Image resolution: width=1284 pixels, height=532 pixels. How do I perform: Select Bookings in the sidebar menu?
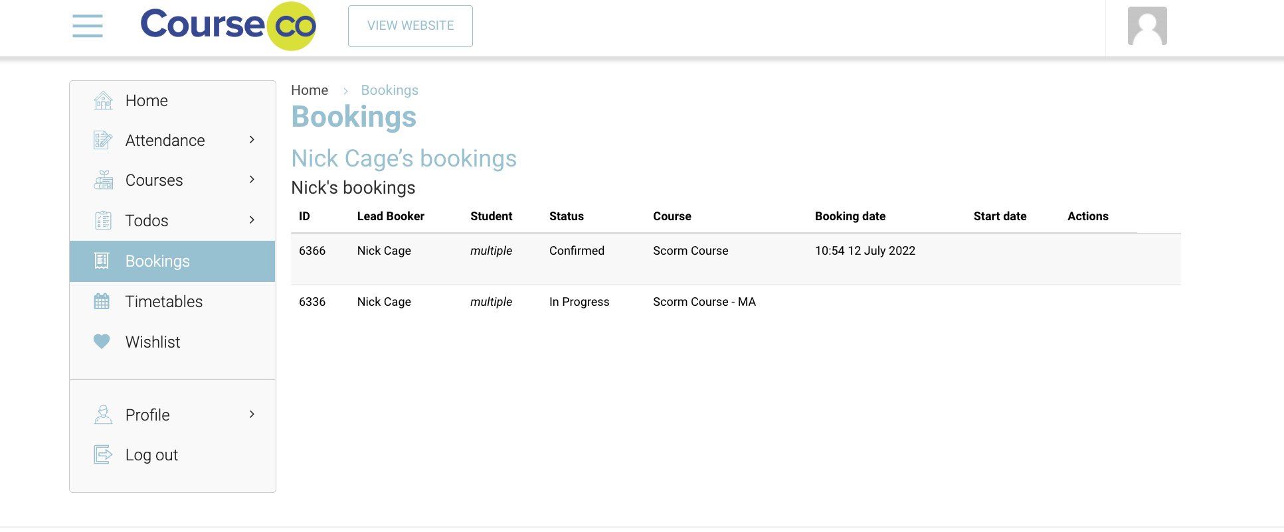157,261
